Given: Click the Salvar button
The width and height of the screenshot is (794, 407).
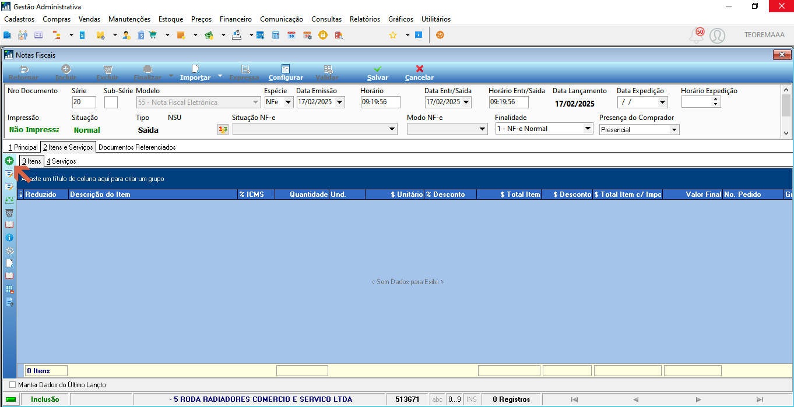Looking at the screenshot, I should (x=378, y=73).
